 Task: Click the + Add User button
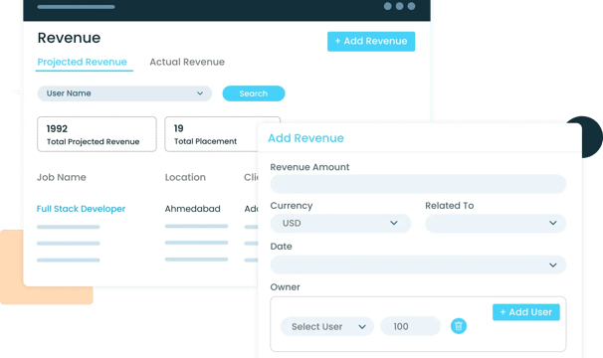click(526, 312)
